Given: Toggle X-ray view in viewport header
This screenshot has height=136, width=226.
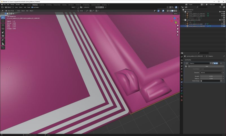Looking at the screenshot, I should click(x=168, y=11).
